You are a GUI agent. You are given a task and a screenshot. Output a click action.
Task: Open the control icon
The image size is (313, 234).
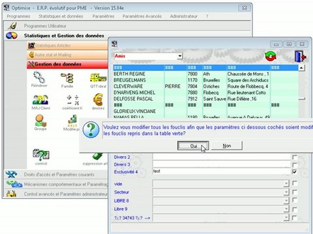click(41, 155)
